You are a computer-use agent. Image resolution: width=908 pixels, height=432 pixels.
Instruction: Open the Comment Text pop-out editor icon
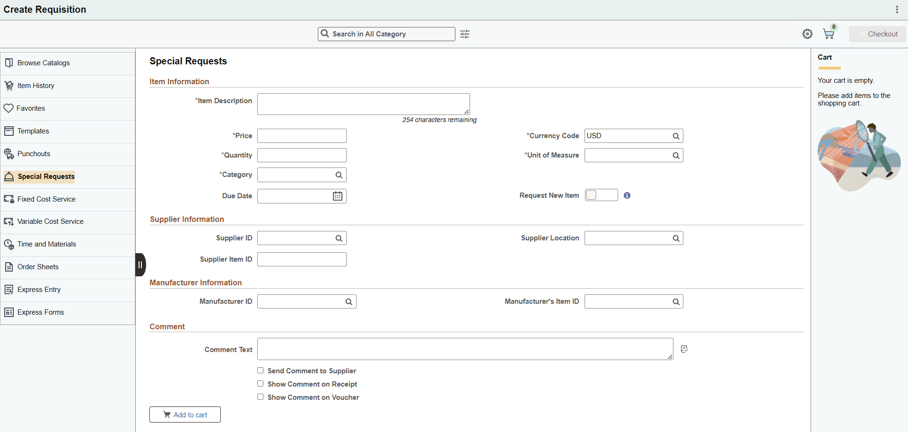click(684, 349)
